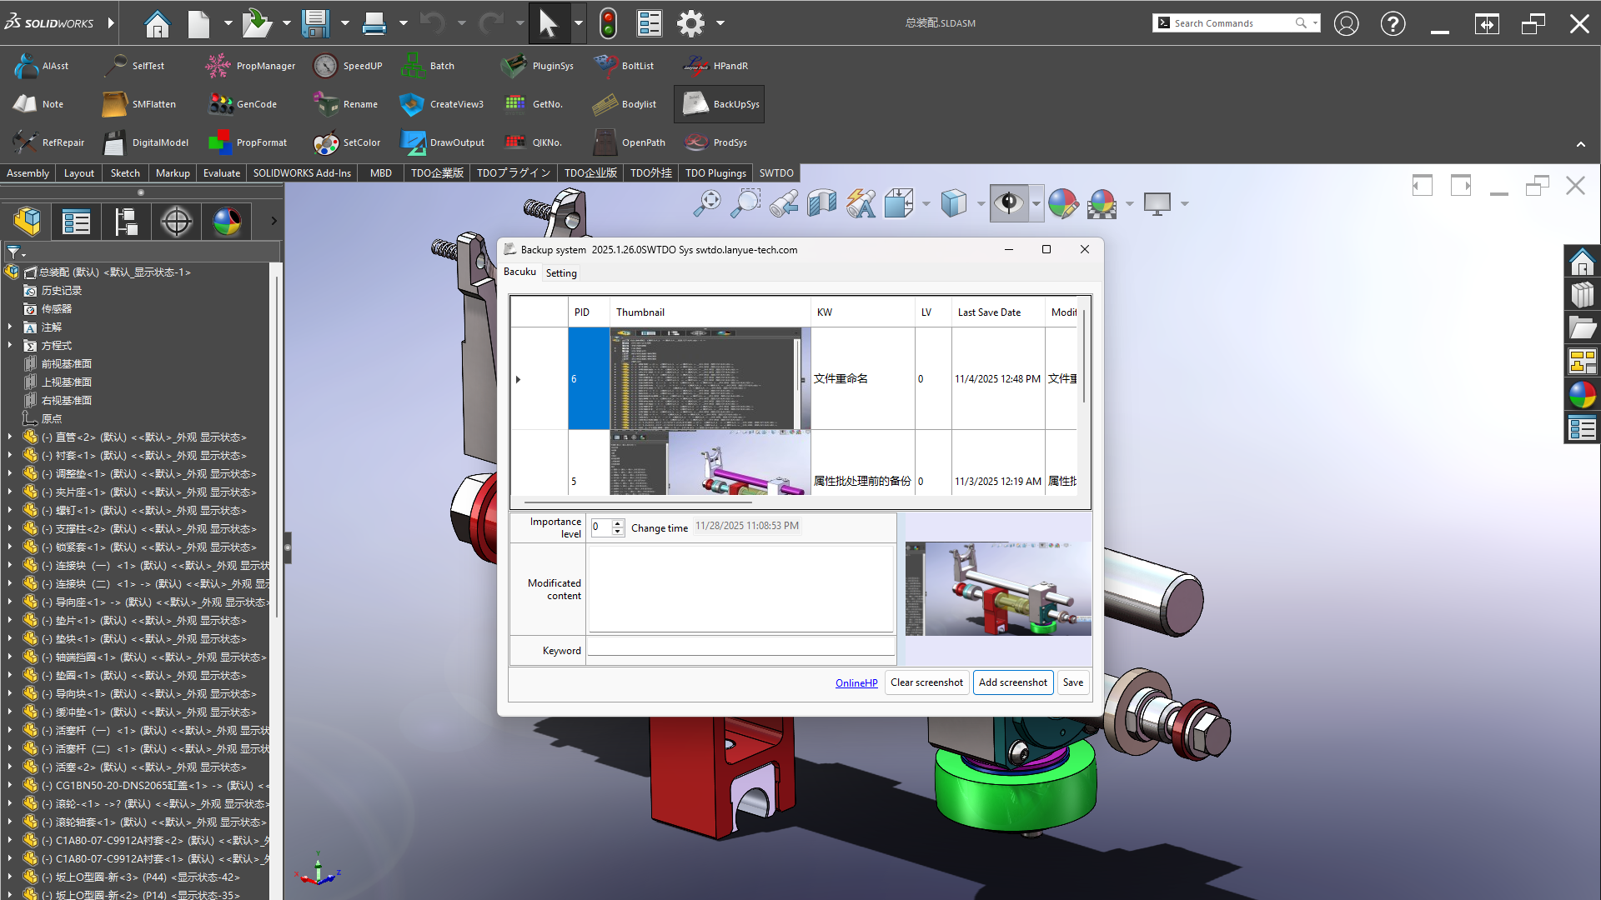Select the Evaluate ribbon tab
1601x900 pixels.
click(x=221, y=173)
